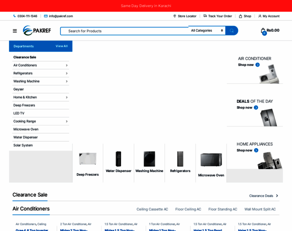The width and height of the screenshot is (292, 231).
Task: Click the '1 Ton Air Conditioner' category tag
Action: 163,224
